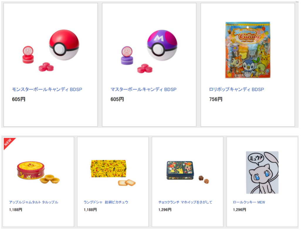Click the 1,296円 price under Mew cookie

tap(239, 210)
